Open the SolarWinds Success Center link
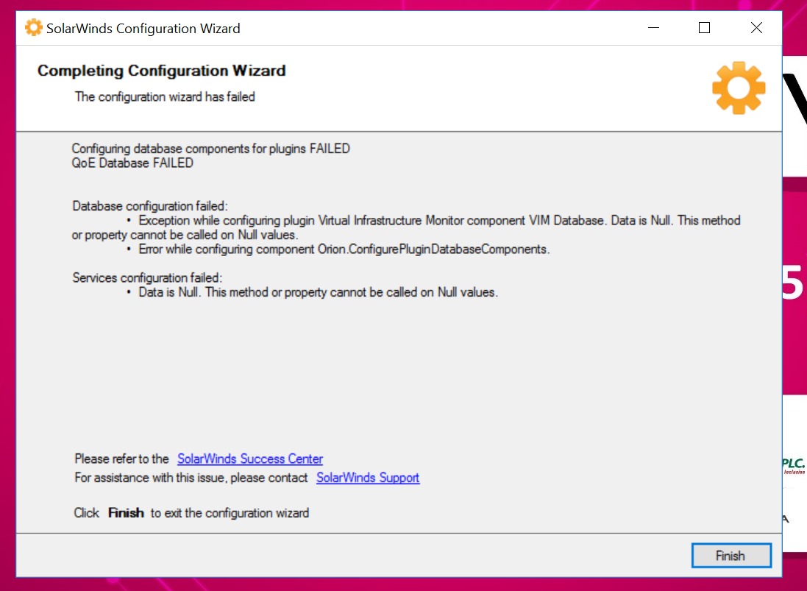Screen dimensions: 807x591 (250, 459)
